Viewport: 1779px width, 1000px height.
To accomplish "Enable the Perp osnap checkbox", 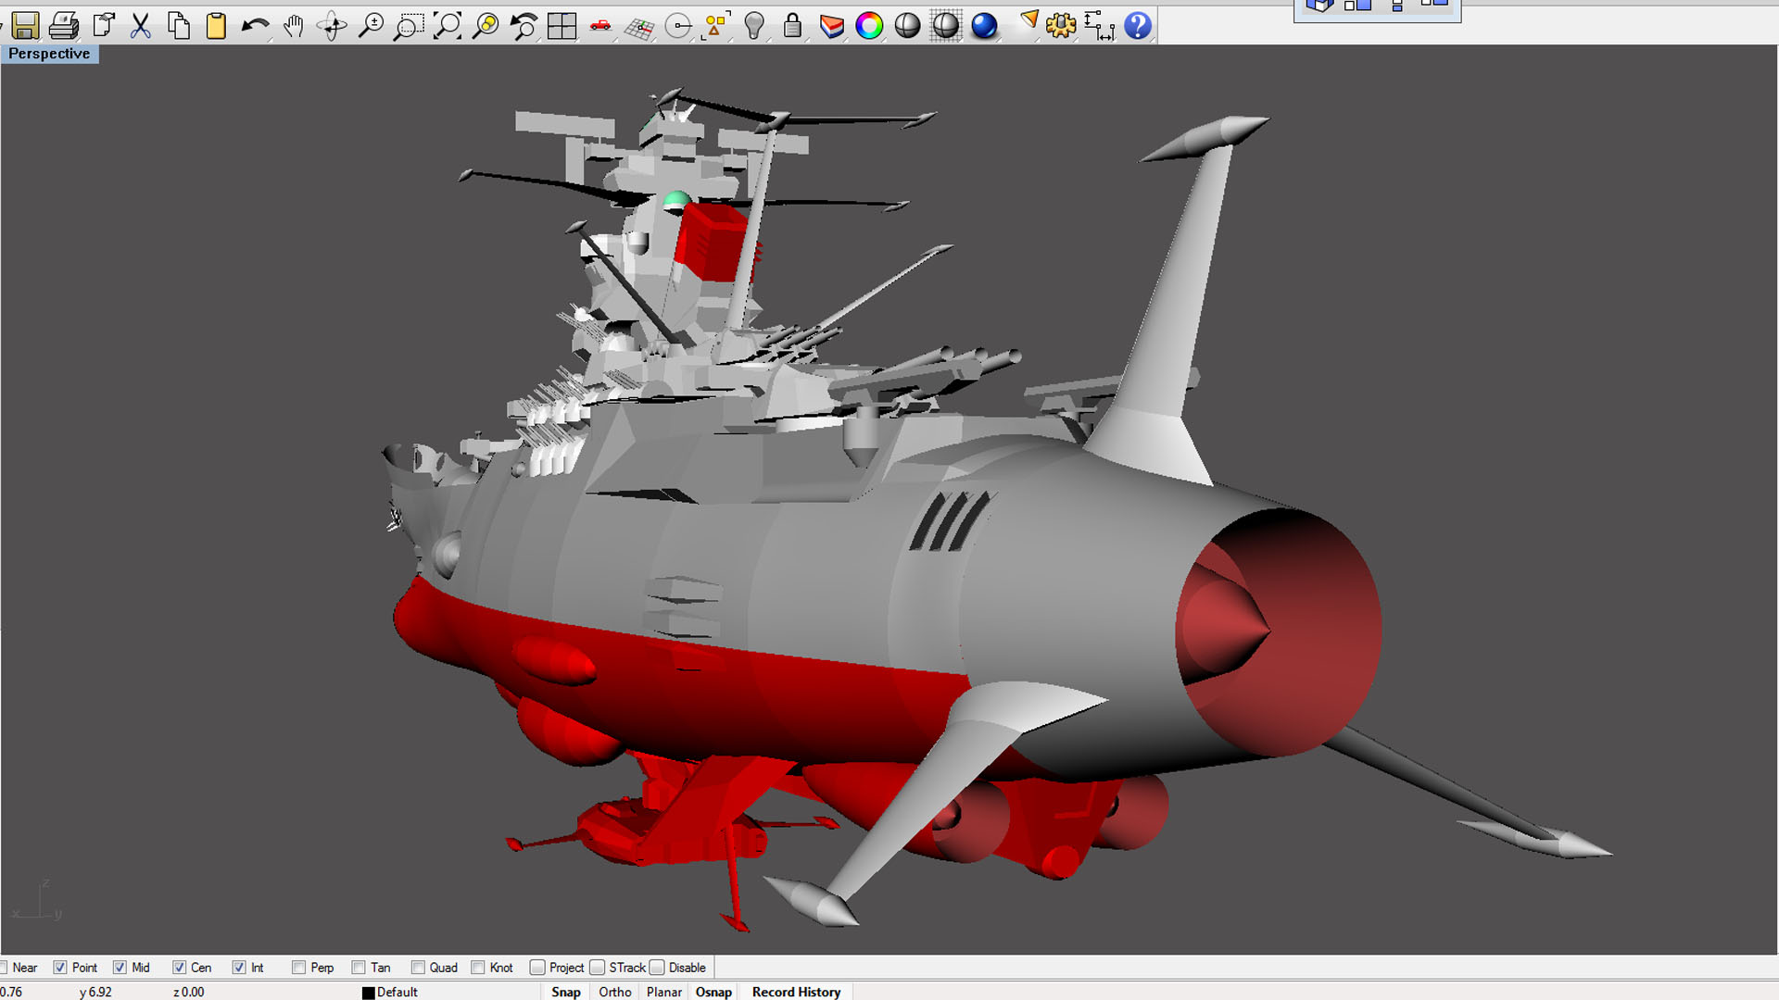I will pos(298,968).
